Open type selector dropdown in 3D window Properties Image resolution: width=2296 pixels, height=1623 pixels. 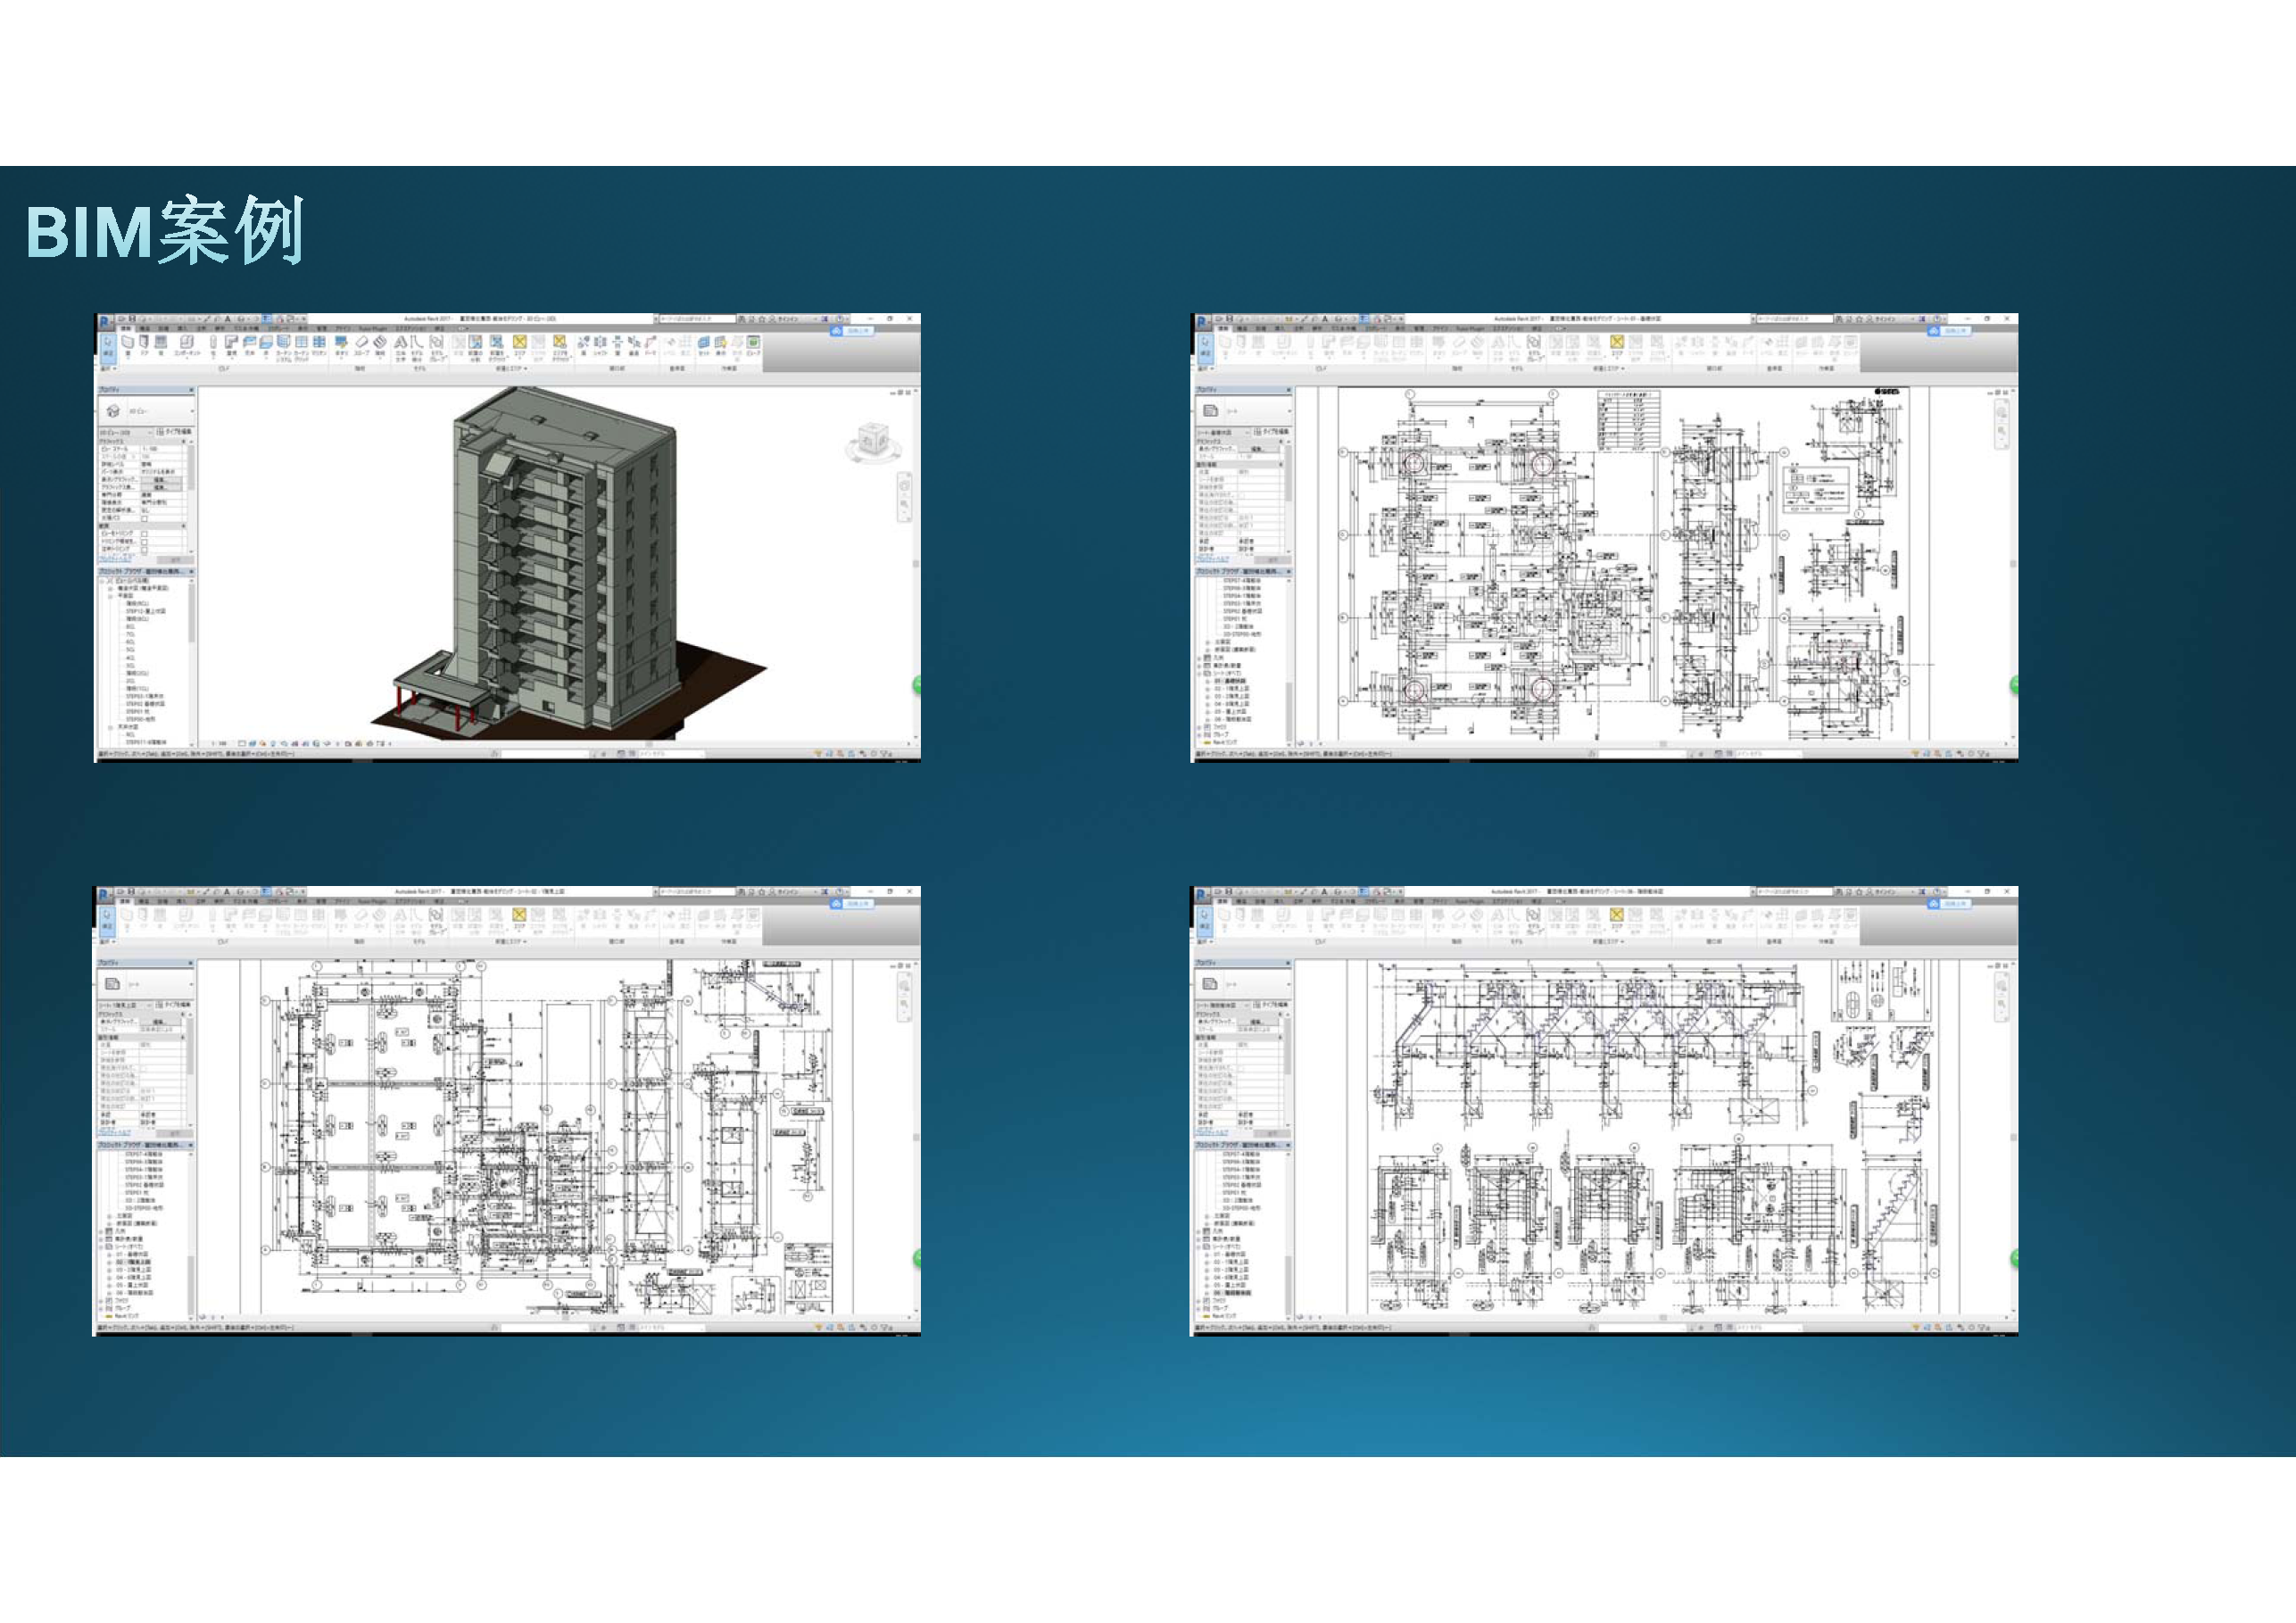pos(192,412)
